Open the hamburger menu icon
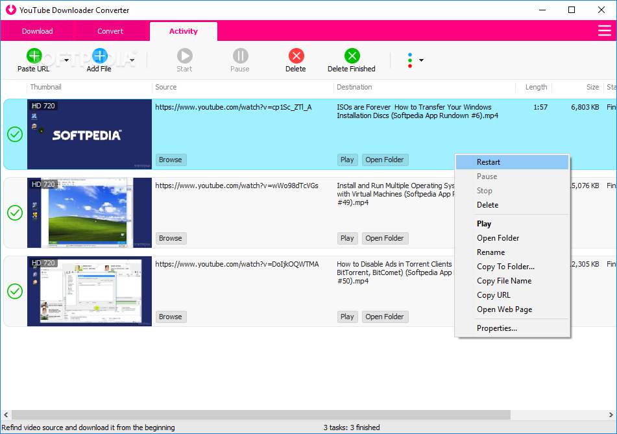The width and height of the screenshot is (617, 434). pos(605,30)
